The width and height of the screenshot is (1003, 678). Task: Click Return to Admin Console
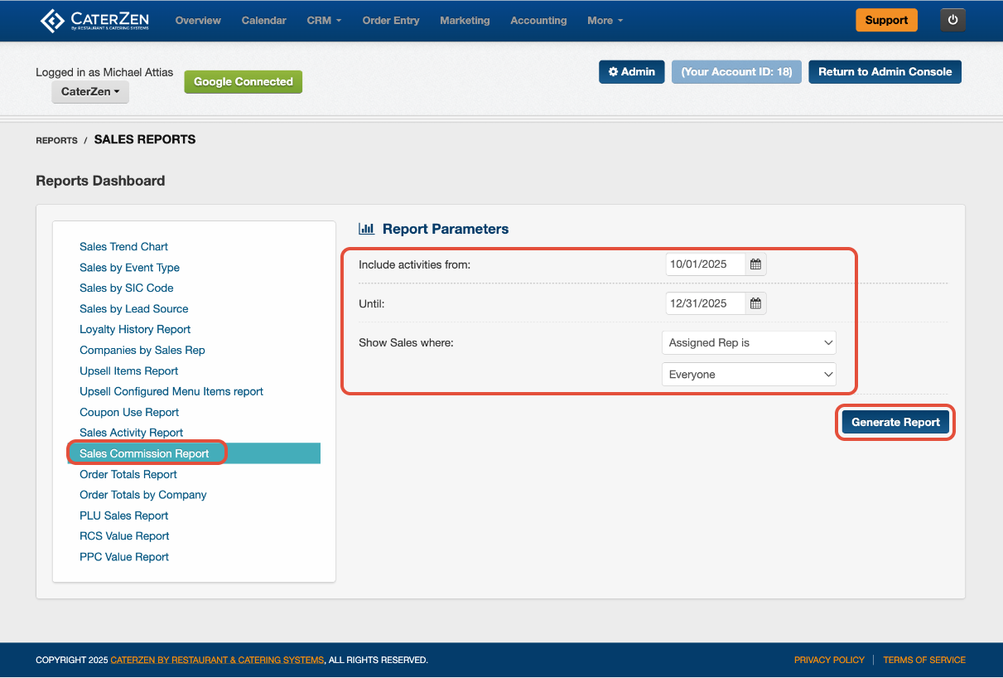[x=885, y=72]
